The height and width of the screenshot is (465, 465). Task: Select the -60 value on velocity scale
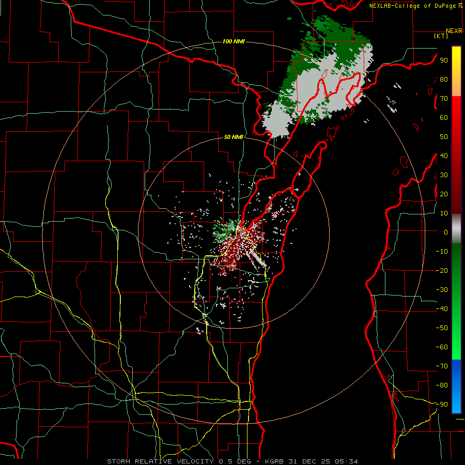[442, 347]
